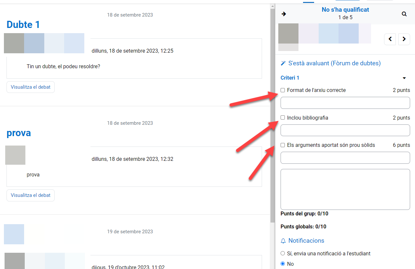Go to next user with right chevron

pos(404,39)
